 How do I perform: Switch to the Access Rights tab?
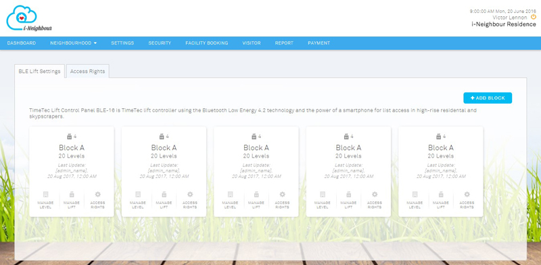[x=88, y=71]
